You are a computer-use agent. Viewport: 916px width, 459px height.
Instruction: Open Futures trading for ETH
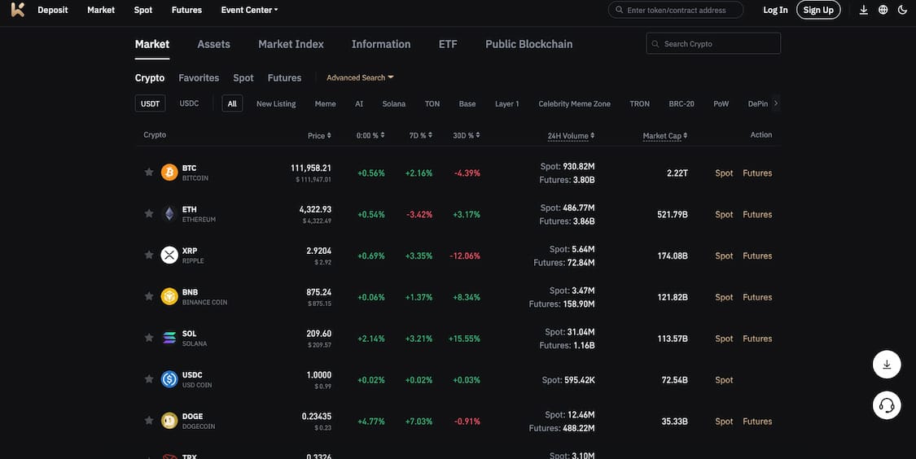[757, 214]
